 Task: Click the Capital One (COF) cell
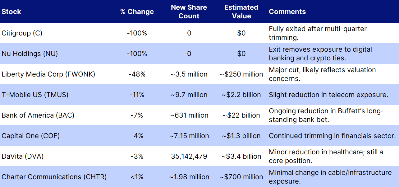(x=30, y=136)
